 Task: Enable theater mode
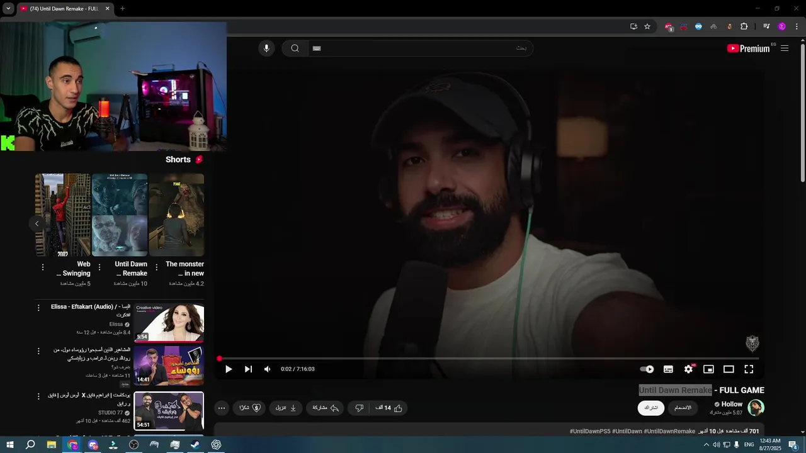point(729,369)
